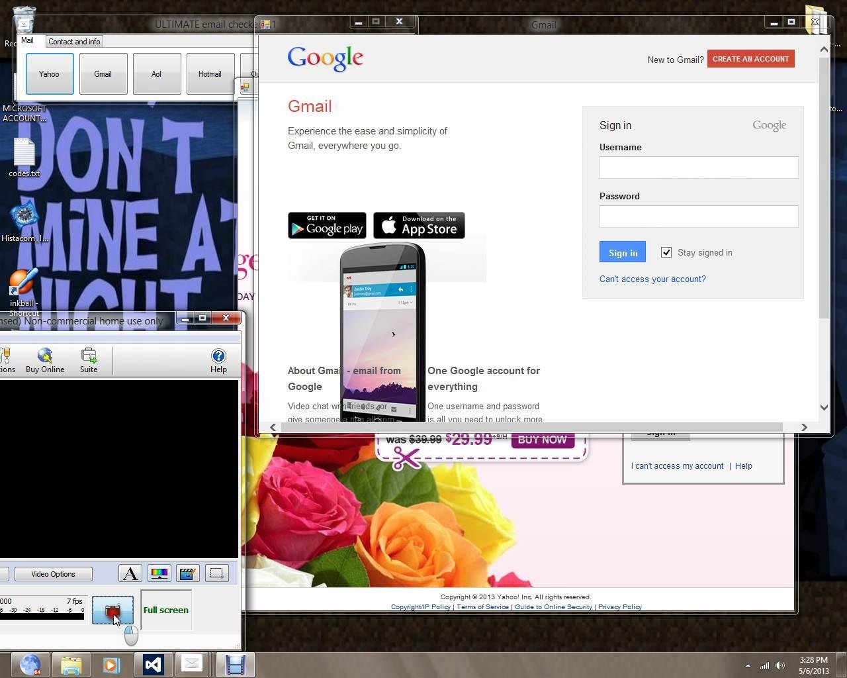Screen dimensions: 847x678
Task: Click the region selection dashed rectangle icon
Action: 216,573
